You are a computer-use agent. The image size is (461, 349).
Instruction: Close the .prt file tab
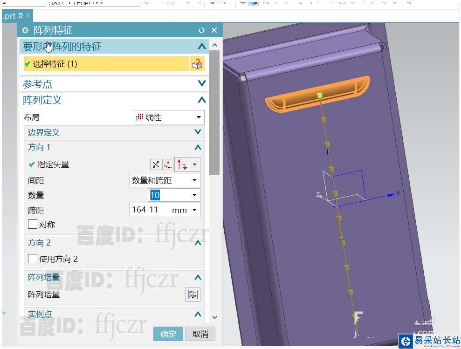28,15
